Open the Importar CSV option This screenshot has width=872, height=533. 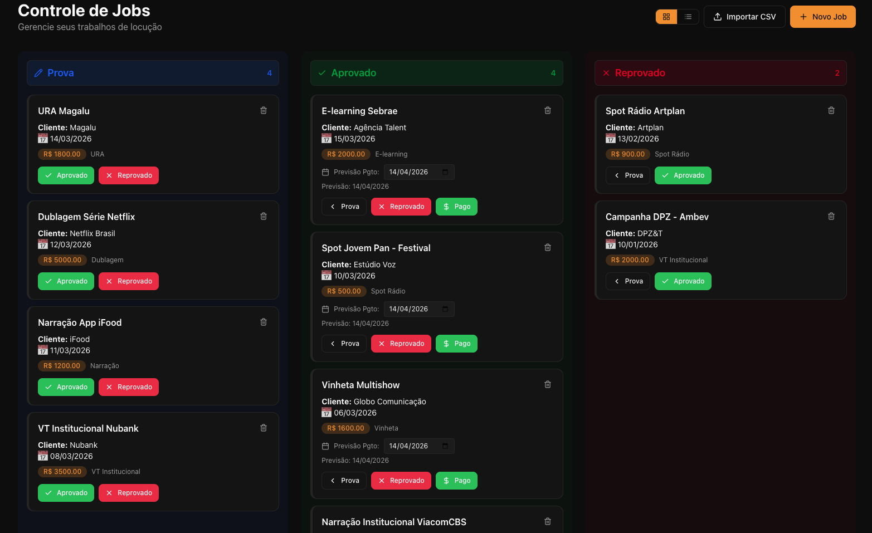click(x=744, y=17)
